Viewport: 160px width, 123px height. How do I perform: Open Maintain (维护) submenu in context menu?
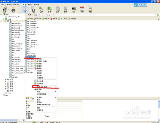(45, 92)
